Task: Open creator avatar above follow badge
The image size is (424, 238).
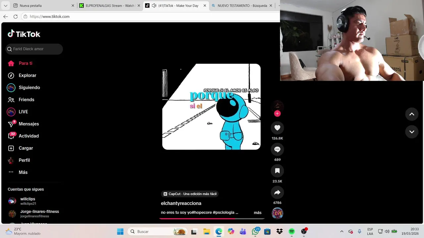Action: (x=277, y=106)
